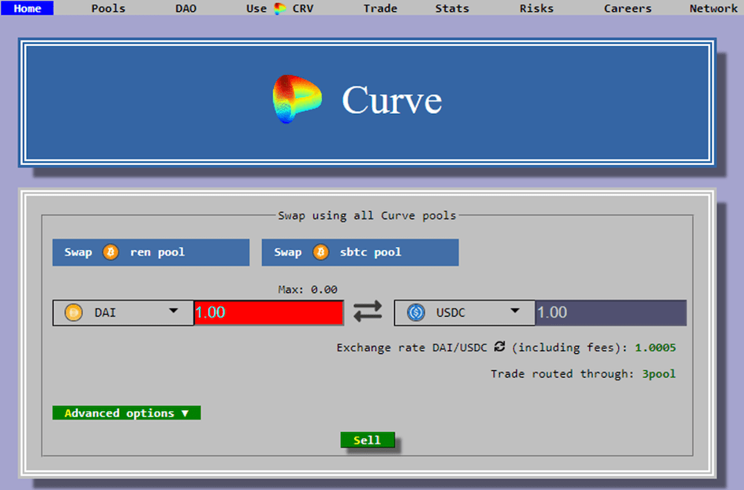Focus the red DAI amount input field
744x490 pixels.
[269, 312]
